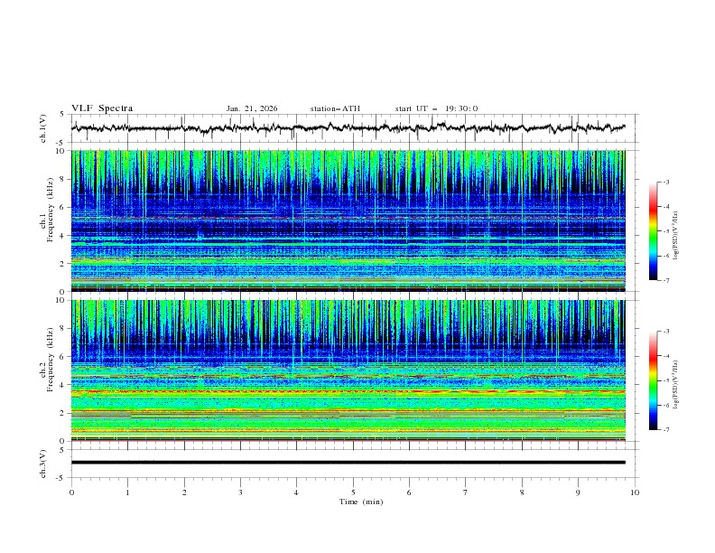Click the ch.1 color bar "log(PSD)(V²/Hz)" label

(676, 235)
